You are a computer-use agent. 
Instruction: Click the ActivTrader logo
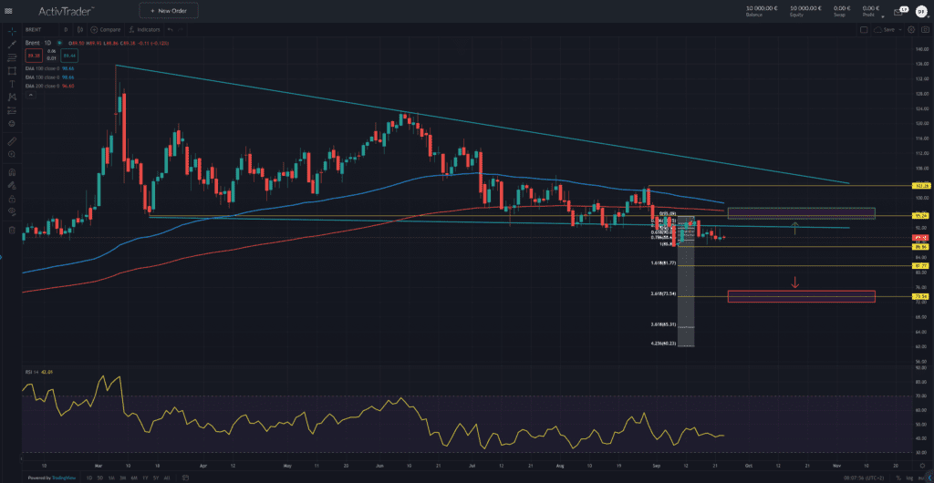pos(67,11)
